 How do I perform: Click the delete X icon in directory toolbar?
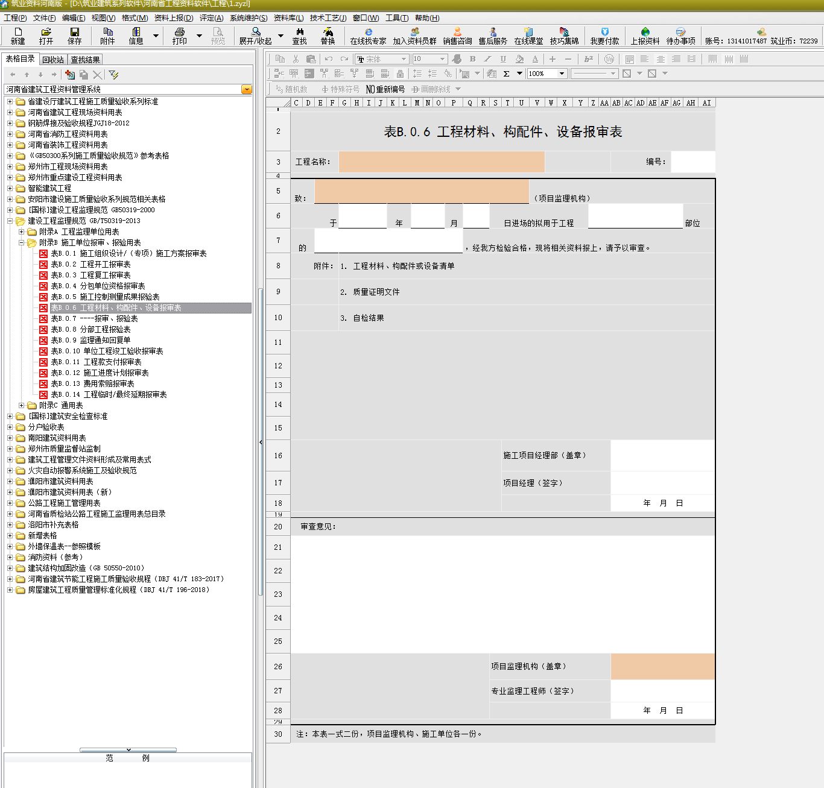click(x=98, y=75)
